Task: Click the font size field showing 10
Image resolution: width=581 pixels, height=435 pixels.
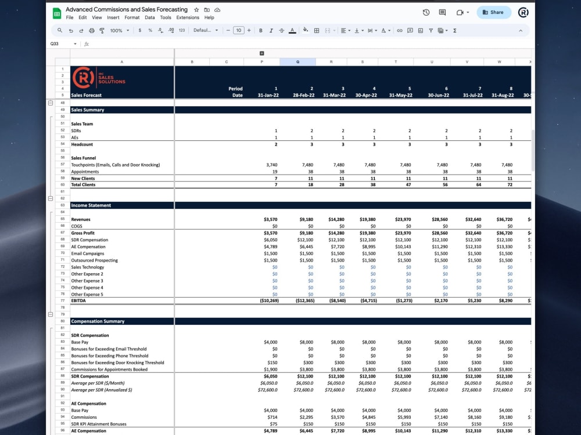Action: pos(239,30)
